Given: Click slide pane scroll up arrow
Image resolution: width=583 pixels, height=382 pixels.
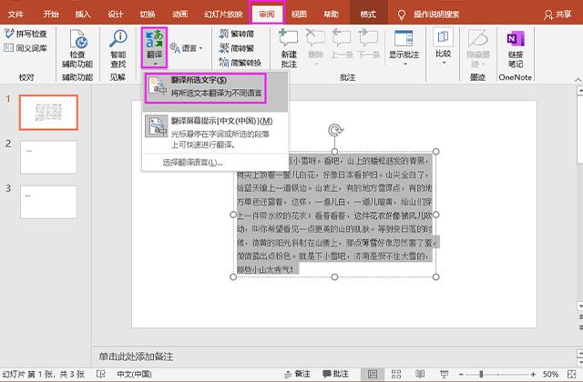Looking at the screenshot, I should click(579, 90).
